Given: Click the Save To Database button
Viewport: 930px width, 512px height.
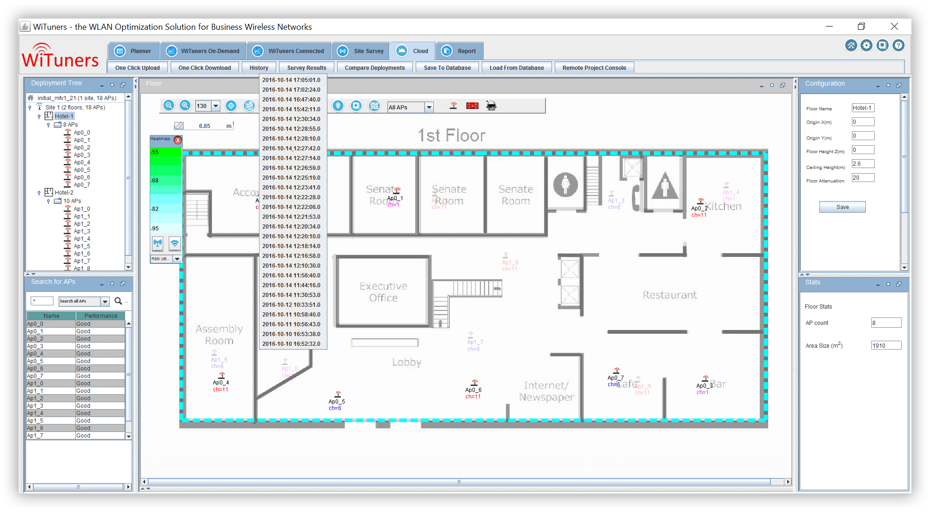Looking at the screenshot, I should (x=447, y=68).
